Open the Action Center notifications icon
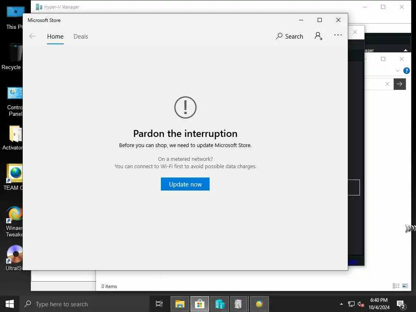The width and height of the screenshot is (416, 312). (401, 304)
